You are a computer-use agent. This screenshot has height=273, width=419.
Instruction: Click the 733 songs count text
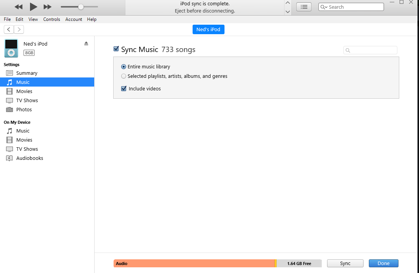pos(178,49)
